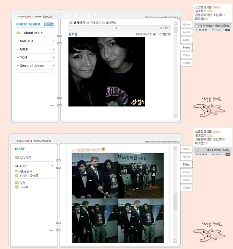Screen dimensions: 233x249
Task: Click the cyworld.com/mary_j URL above the photo album
Action: [163, 17]
